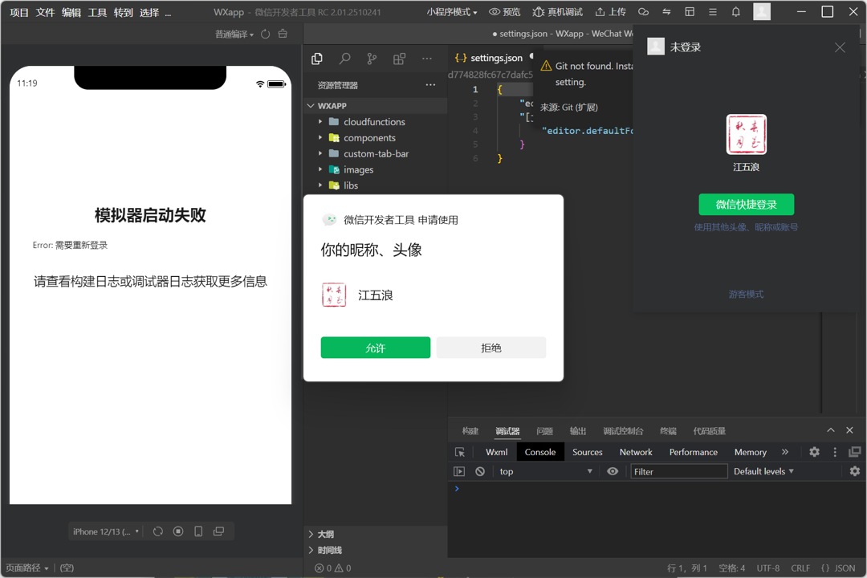
Task: Switch to the Wxml tab
Action: 497,453
